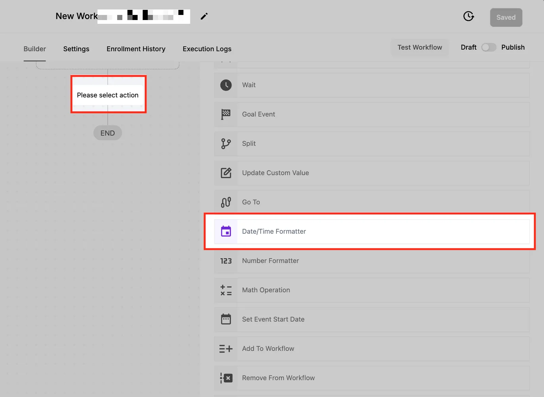
Task: Choose the Goal Event action label
Action: click(258, 114)
